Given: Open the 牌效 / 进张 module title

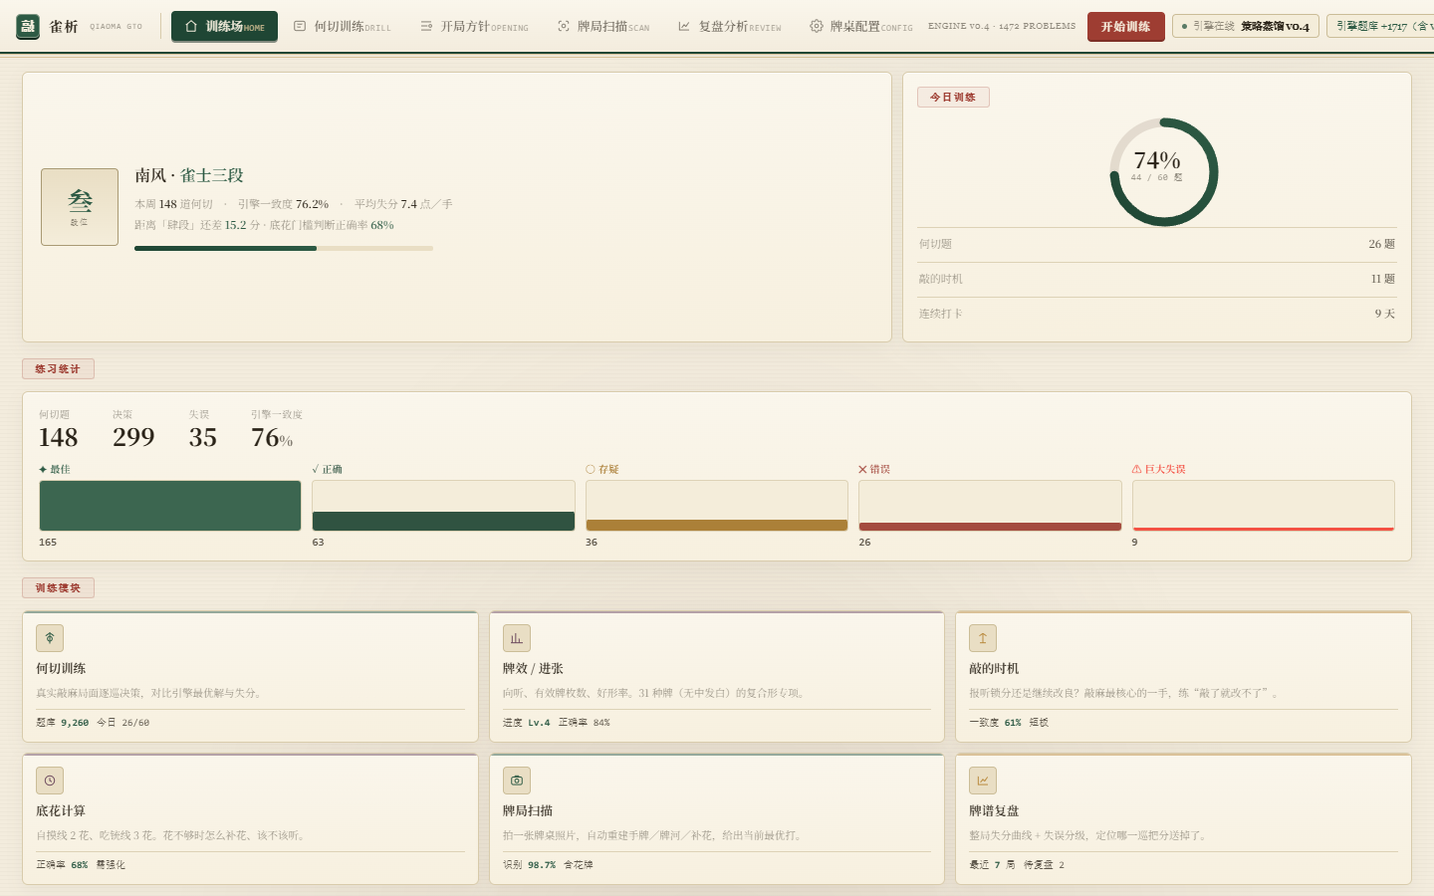Looking at the screenshot, I should click(x=533, y=669).
